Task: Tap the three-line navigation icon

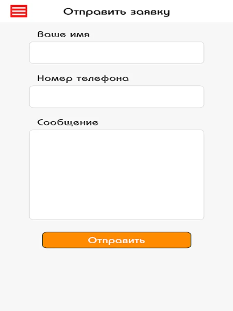Action: pos(19,11)
